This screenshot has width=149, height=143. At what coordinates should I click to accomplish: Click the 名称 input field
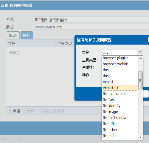91,19
